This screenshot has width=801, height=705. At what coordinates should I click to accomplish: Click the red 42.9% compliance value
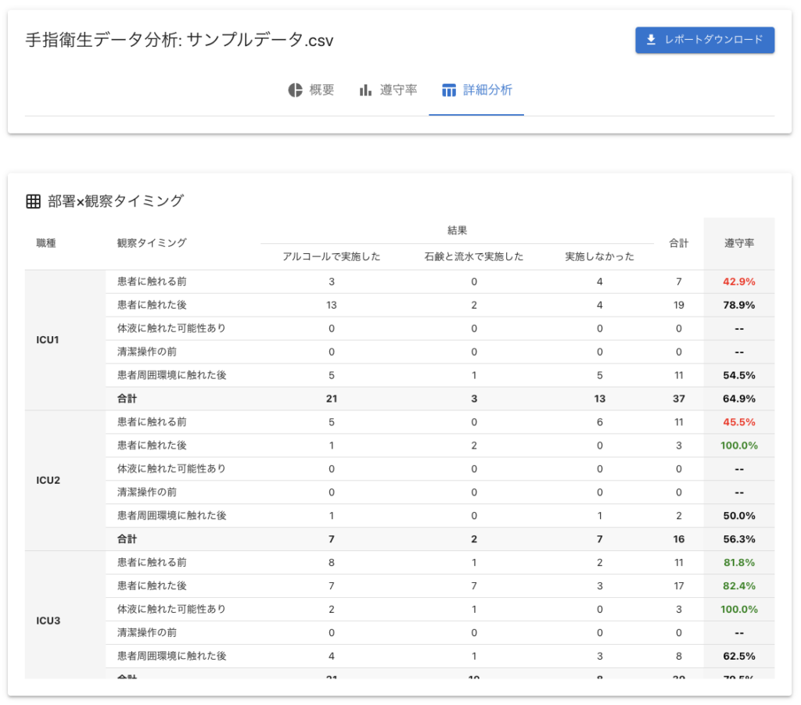739,281
